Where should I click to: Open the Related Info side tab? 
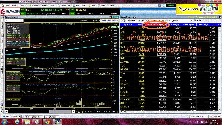pyautogui.click(x=2, y=70)
